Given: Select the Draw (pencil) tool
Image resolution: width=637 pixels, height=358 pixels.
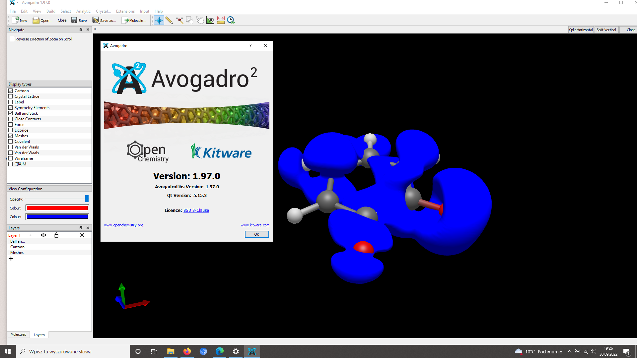Looking at the screenshot, I should [x=170, y=20].
